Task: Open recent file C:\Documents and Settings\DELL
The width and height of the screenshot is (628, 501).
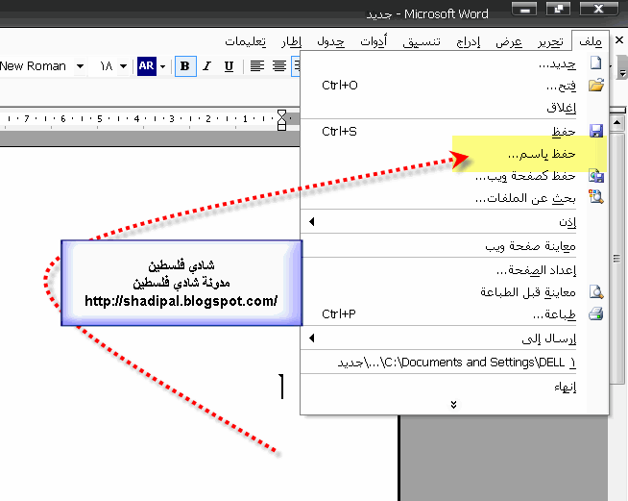Action: click(x=454, y=363)
